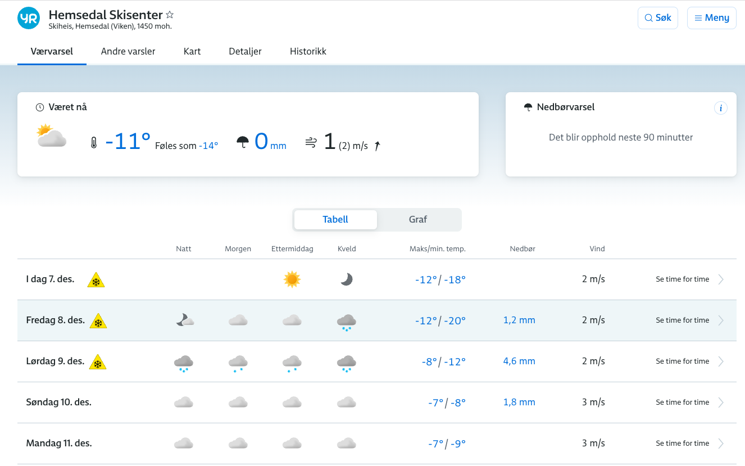745x466 pixels.
Task: Open the precipitation forecast info icon
Action: pyautogui.click(x=720, y=108)
